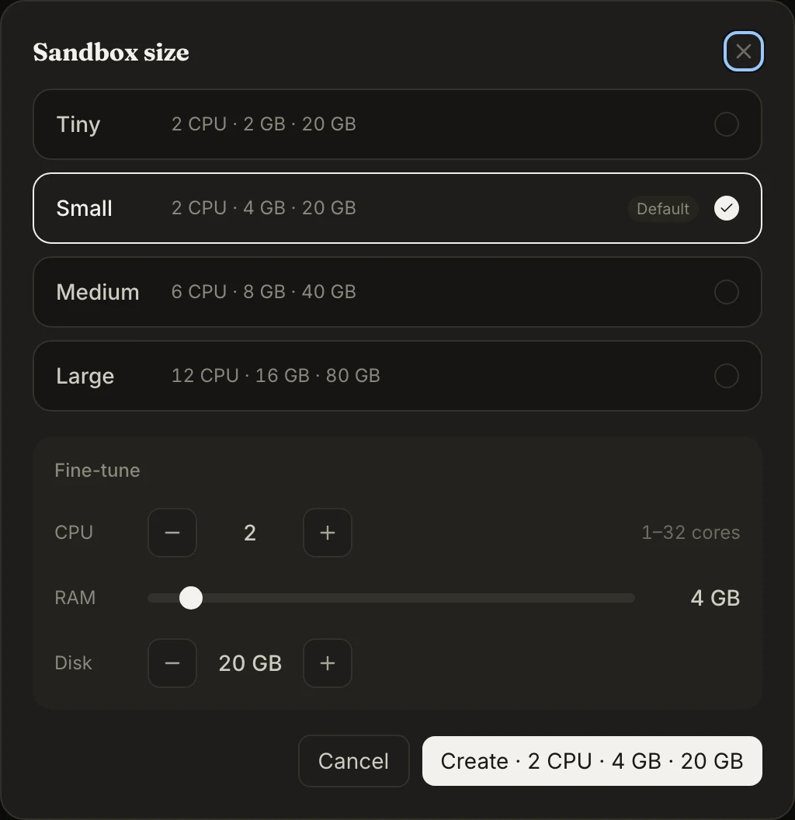The image size is (795, 820).
Task: Increase CPU cores with plus icon
Action: (x=328, y=533)
